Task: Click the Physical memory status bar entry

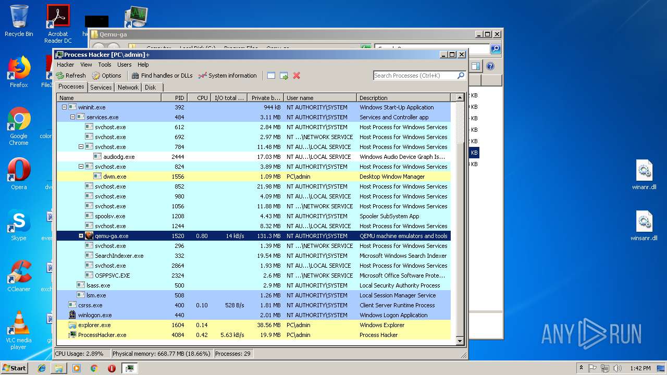Action: click(x=162, y=353)
